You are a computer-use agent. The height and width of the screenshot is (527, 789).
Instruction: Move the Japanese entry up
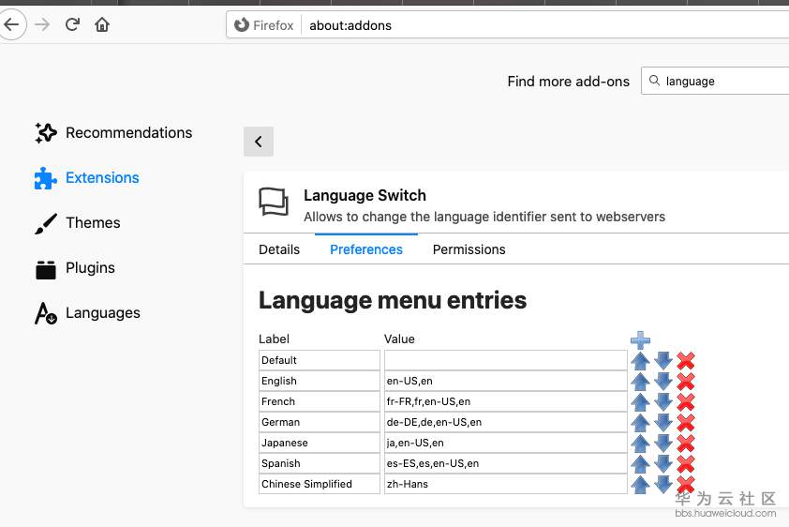(x=640, y=443)
